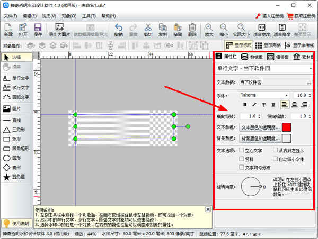Tick the 从右到左显示 checkbox
The width and height of the screenshot is (318, 239).
click(x=275, y=151)
